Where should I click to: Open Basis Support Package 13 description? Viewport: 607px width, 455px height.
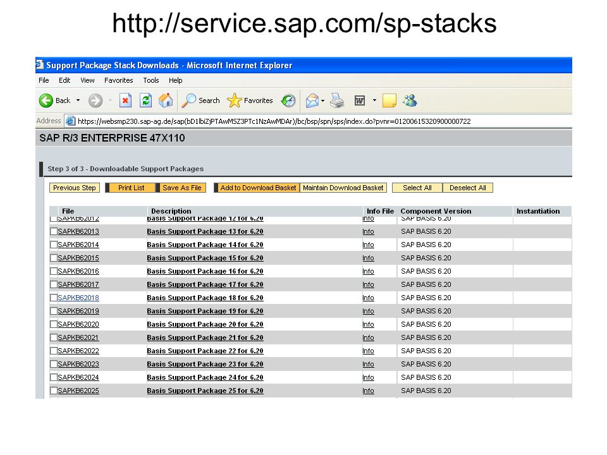[x=205, y=231]
